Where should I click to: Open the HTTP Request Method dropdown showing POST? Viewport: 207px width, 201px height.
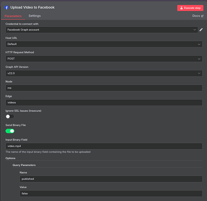click(104, 59)
